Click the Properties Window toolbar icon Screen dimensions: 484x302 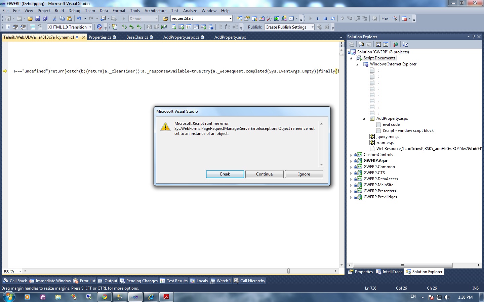click(247, 19)
